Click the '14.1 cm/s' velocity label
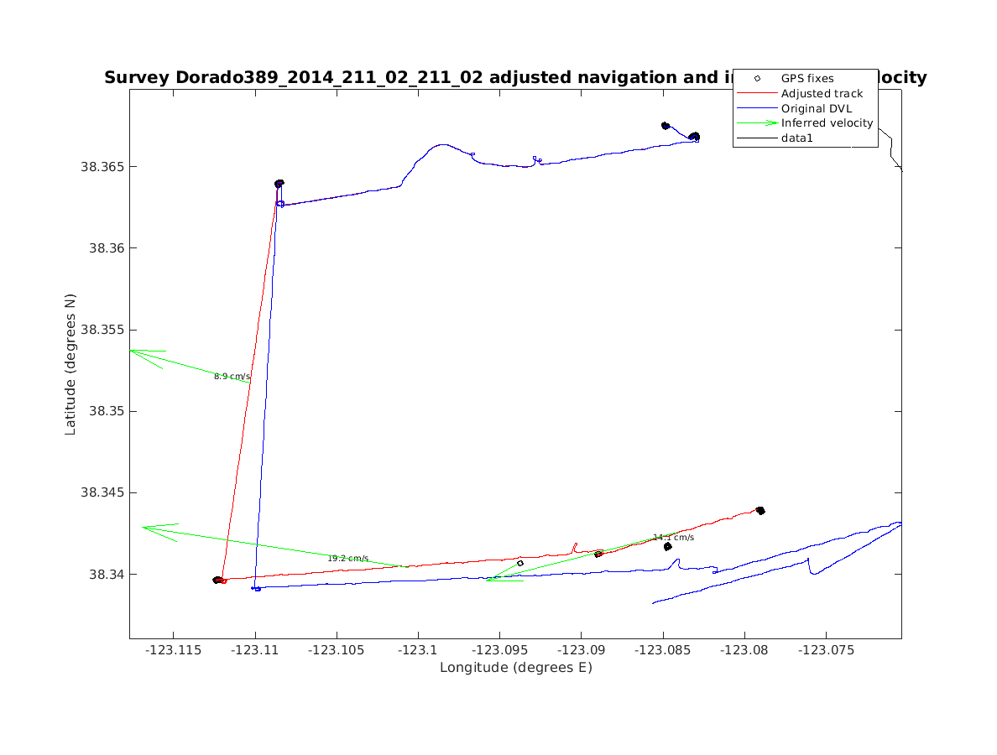This screenshot has height=755, width=997. 673,537
